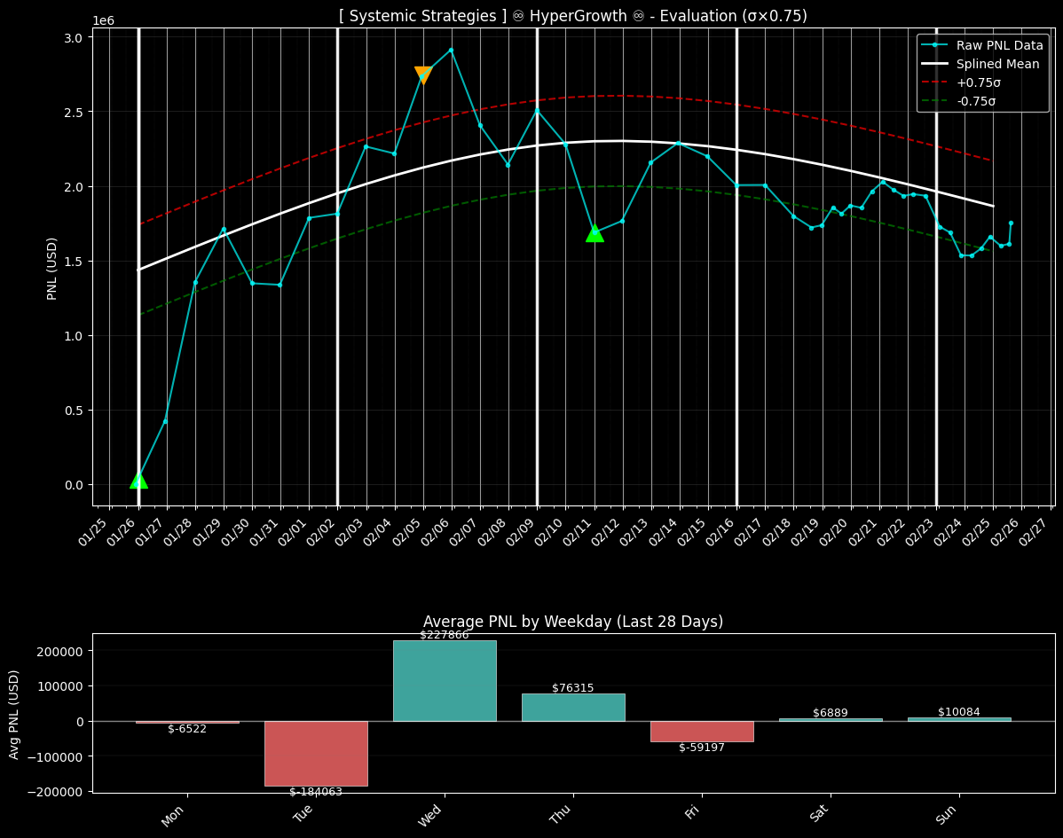Click the Thursday bar in weekday chart
Viewport: 1063px width, 838px height.
click(573, 707)
